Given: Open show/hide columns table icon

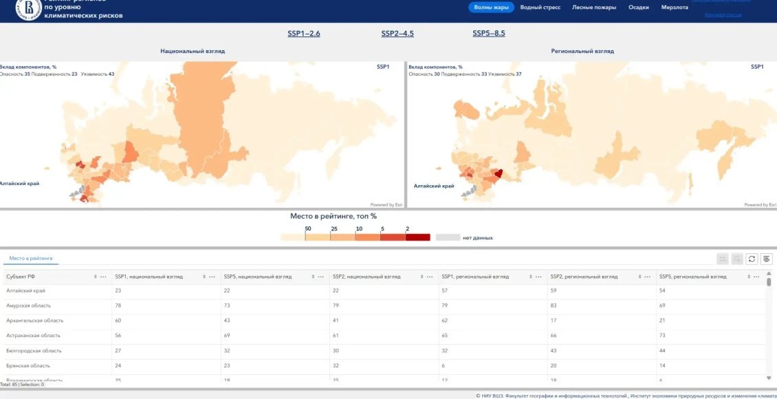Looking at the screenshot, I should pyautogui.click(x=767, y=259).
